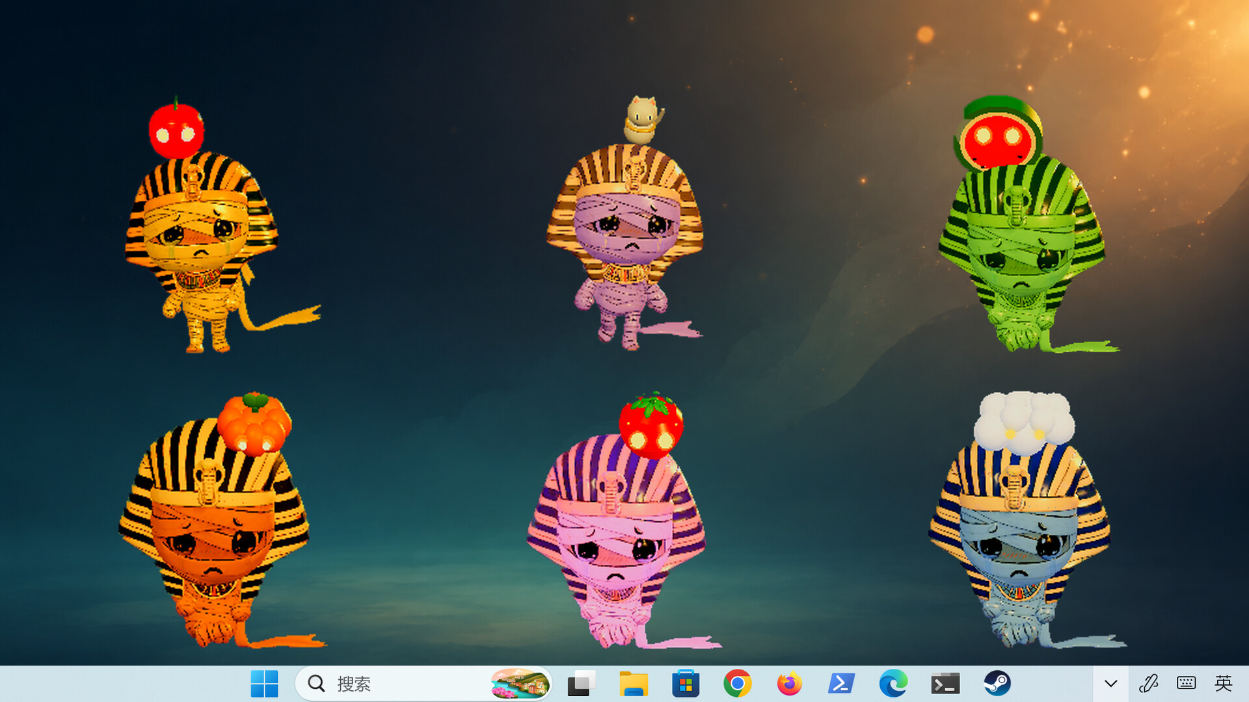This screenshot has width=1249, height=702.
Task: Open Google Chrome from the taskbar
Action: (x=738, y=684)
